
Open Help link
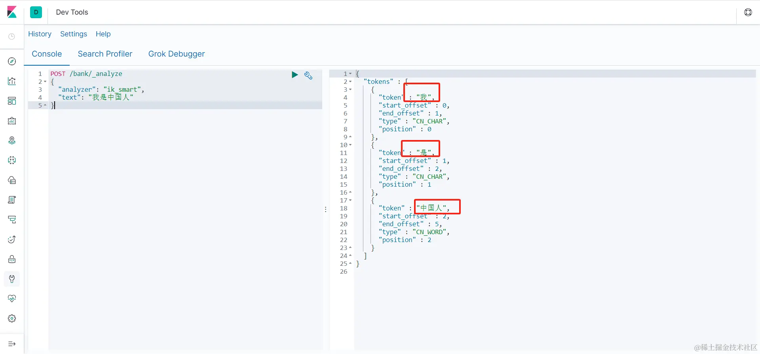pyautogui.click(x=103, y=34)
